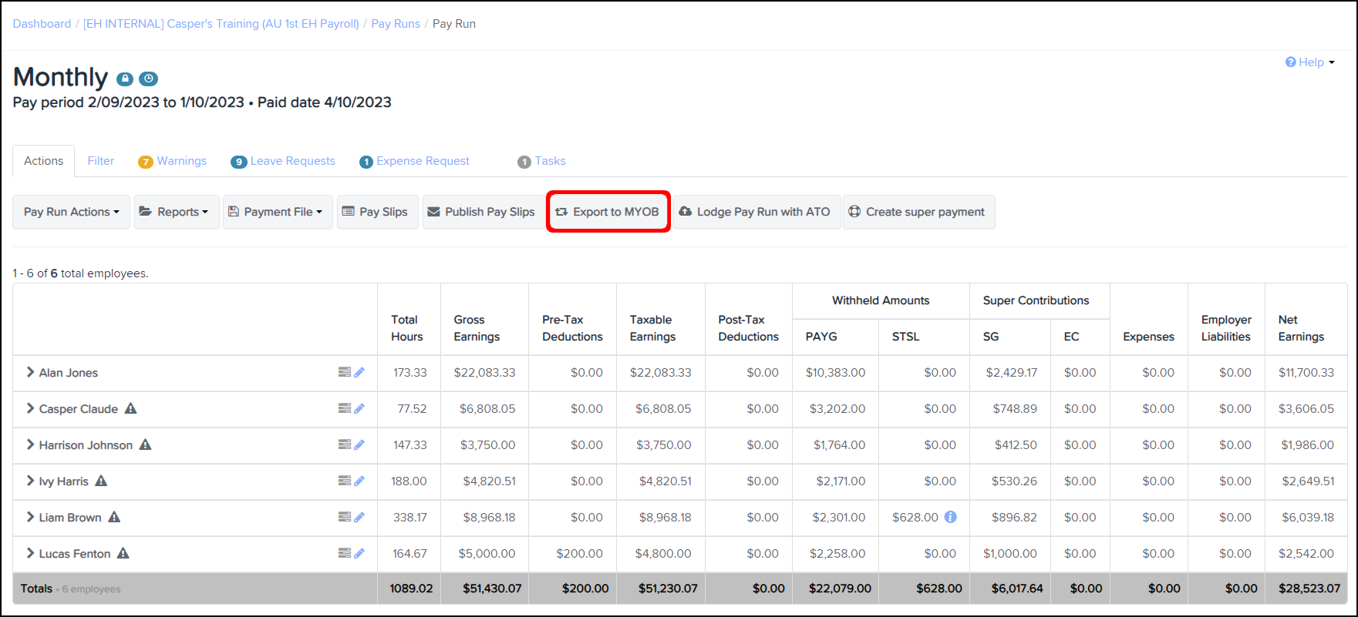The width and height of the screenshot is (1358, 617).
Task: Open Casper's Training breadcrumb link
Action: (x=221, y=24)
